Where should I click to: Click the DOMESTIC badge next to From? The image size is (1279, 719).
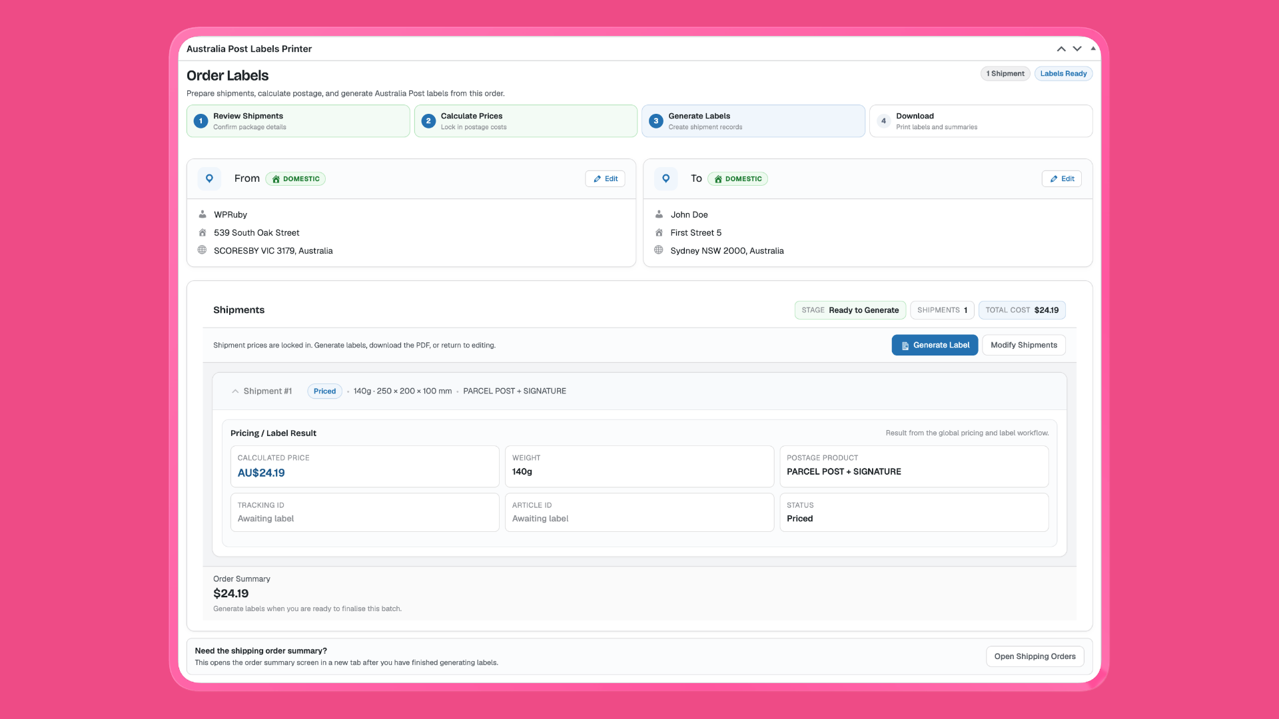click(295, 179)
